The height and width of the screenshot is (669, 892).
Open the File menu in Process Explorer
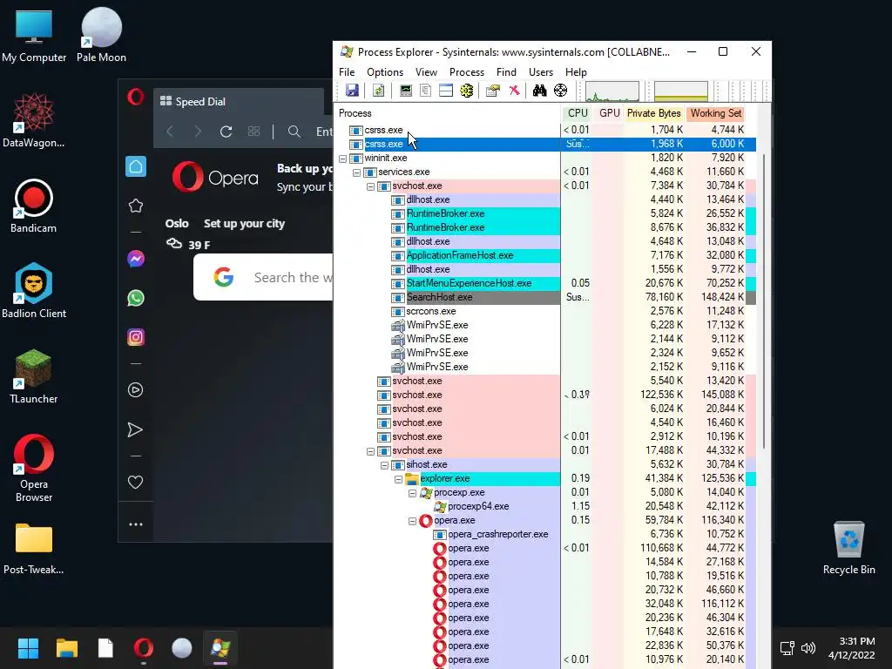(x=347, y=72)
